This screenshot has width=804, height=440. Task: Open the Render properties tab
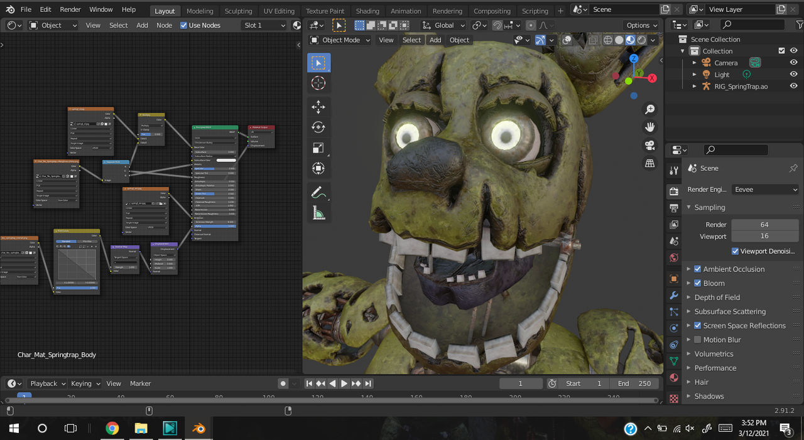(674, 191)
